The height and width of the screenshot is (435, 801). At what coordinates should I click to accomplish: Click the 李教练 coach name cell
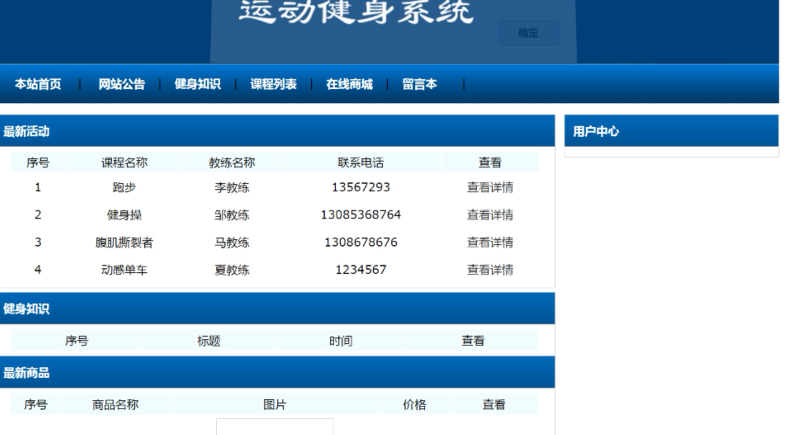click(x=232, y=188)
